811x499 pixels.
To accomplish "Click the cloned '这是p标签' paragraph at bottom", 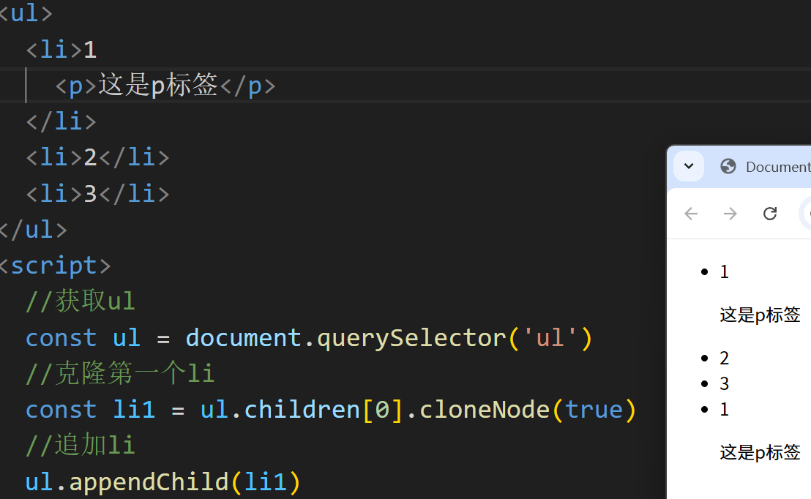I will pyautogui.click(x=760, y=452).
